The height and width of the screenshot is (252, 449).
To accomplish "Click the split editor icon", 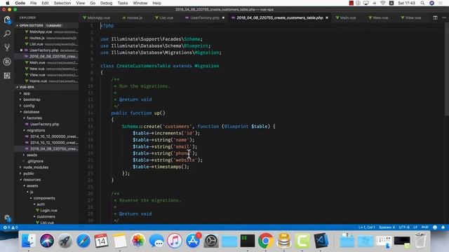I will (x=435, y=17).
